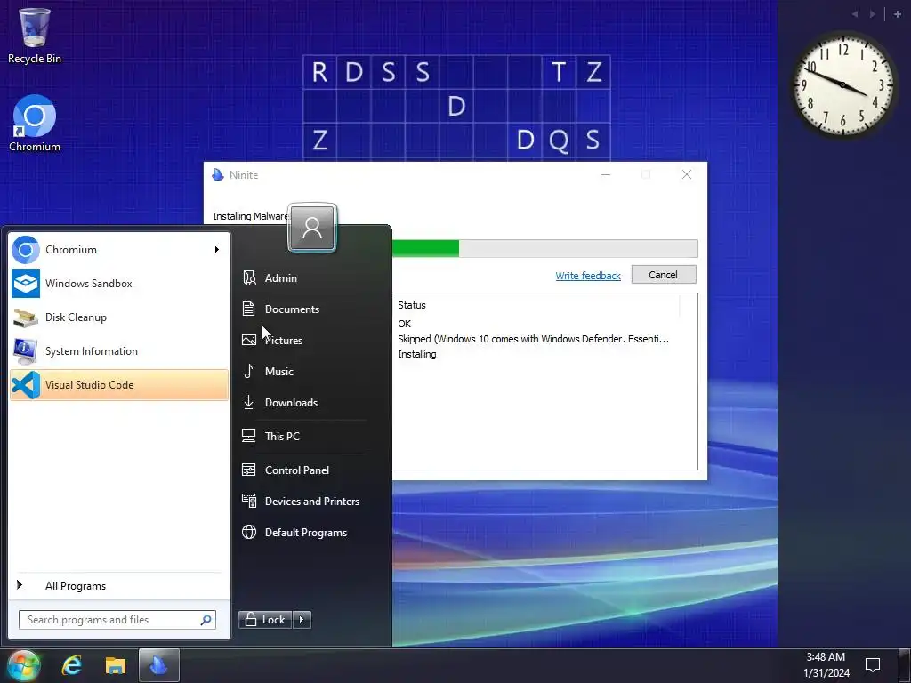911x683 pixels.
Task: Click the show desktop strip
Action: (905, 665)
